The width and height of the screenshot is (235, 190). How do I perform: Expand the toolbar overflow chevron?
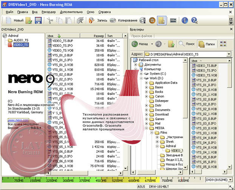tap(231, 21)
